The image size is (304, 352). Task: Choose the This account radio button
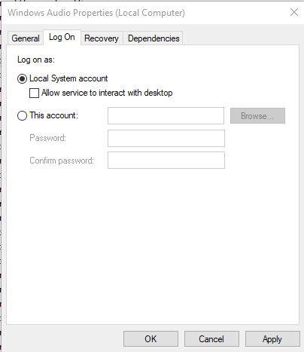click(x=22, y=115)
